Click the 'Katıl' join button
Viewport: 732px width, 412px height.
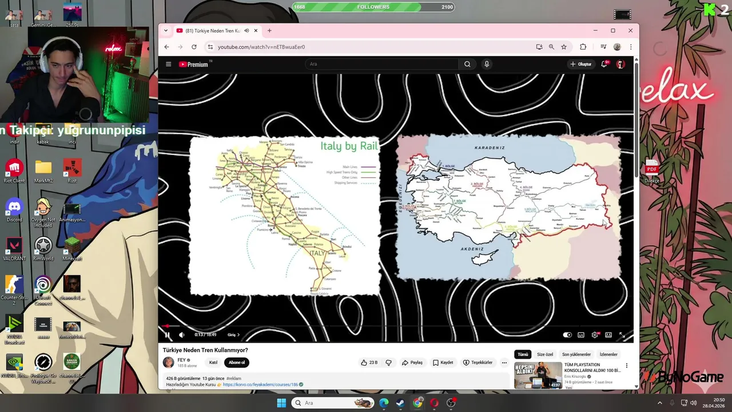tap(213, 362)
